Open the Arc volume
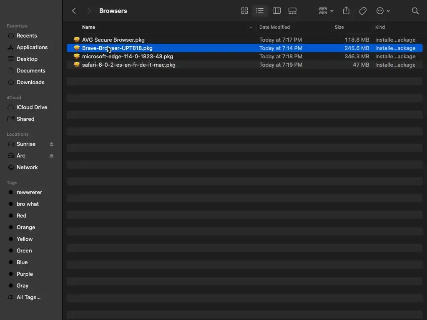The image size is (427, 320). pos(21,156)
